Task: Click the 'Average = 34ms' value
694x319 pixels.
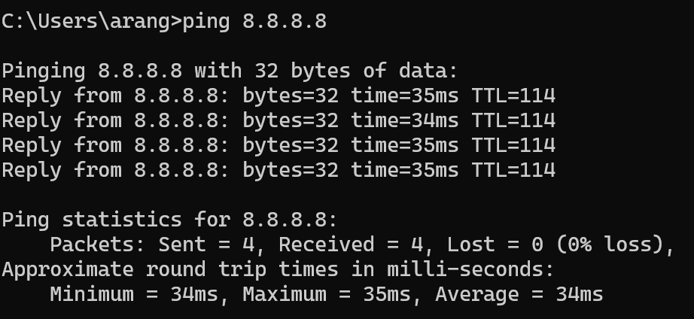Action: 519,294
